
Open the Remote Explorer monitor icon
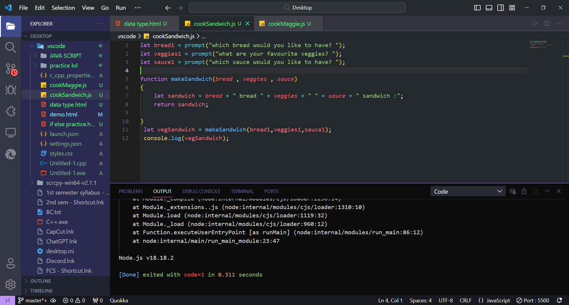[x=10, y=133]
